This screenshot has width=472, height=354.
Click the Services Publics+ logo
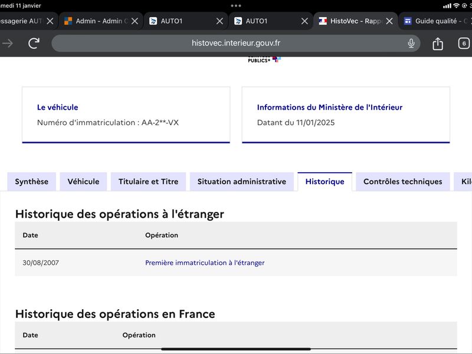click(264, 60)
